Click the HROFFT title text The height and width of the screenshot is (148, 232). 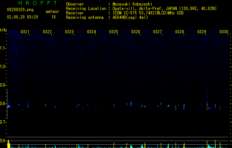[38, 3]
